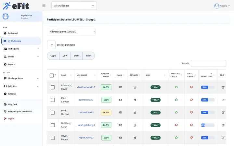
Task: Toggle the hamburger sidebar menu icon
Action: pos(44,6)
